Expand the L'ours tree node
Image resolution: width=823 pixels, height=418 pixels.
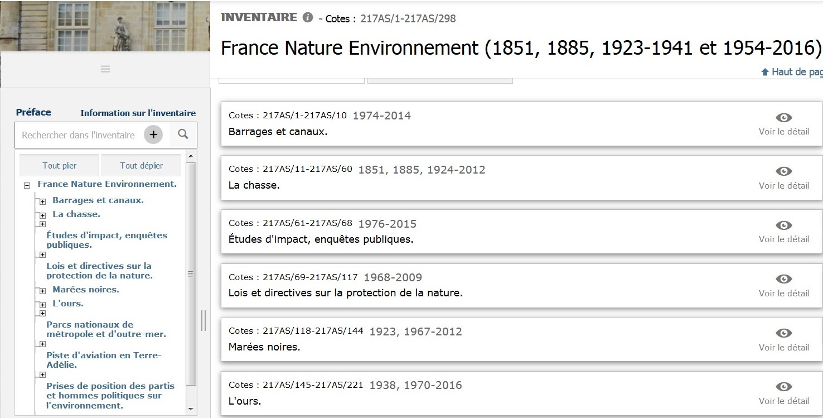[42, 305]
